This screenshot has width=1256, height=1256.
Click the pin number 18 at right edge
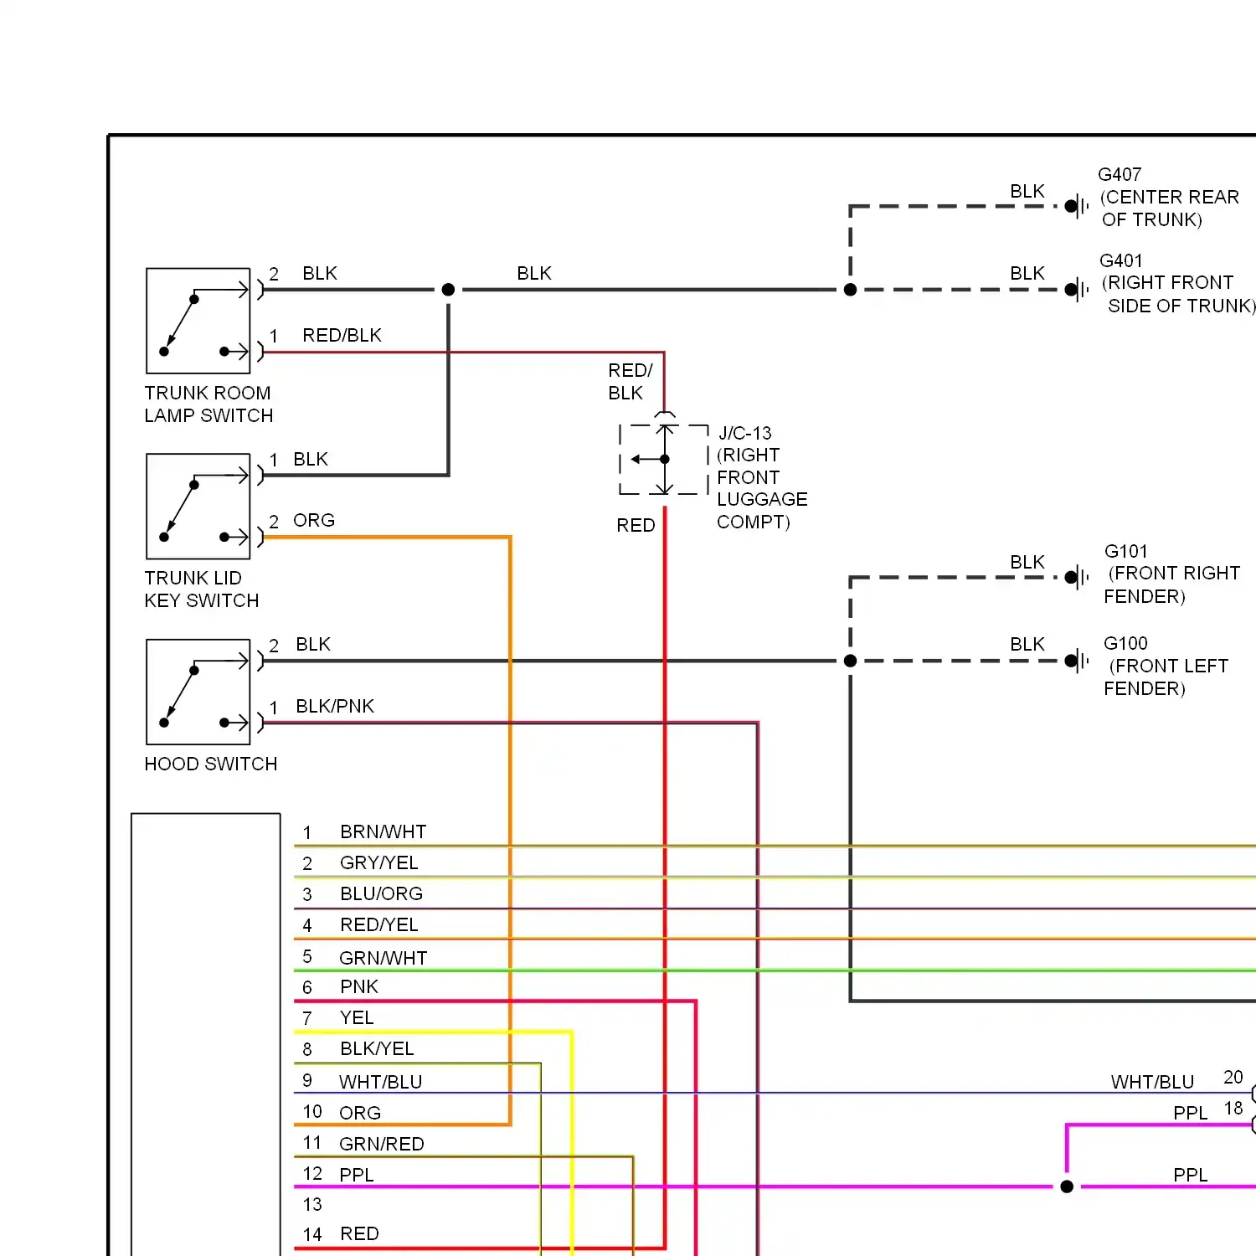tap(1233, 1108)
